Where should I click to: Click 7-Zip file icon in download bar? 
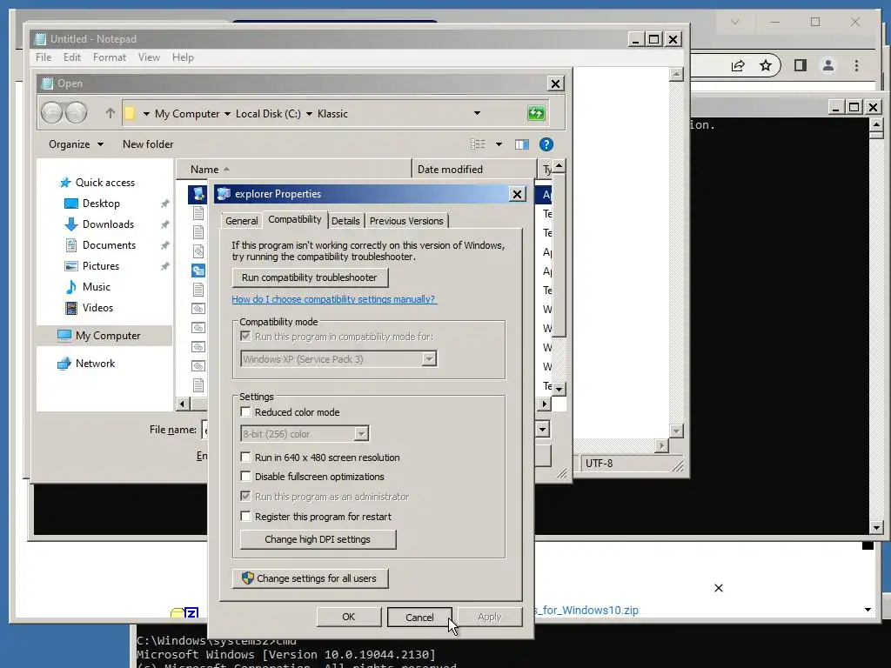(184, 613)
